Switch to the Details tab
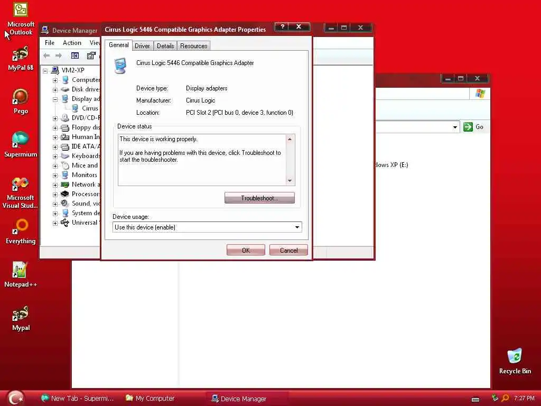The width and height of the screenshot is (541, 406). point(165,46)
